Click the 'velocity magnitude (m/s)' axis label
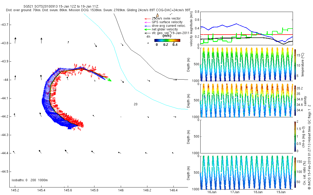The height and width of the screenshot is (195, 313). (x=192, y=29)
